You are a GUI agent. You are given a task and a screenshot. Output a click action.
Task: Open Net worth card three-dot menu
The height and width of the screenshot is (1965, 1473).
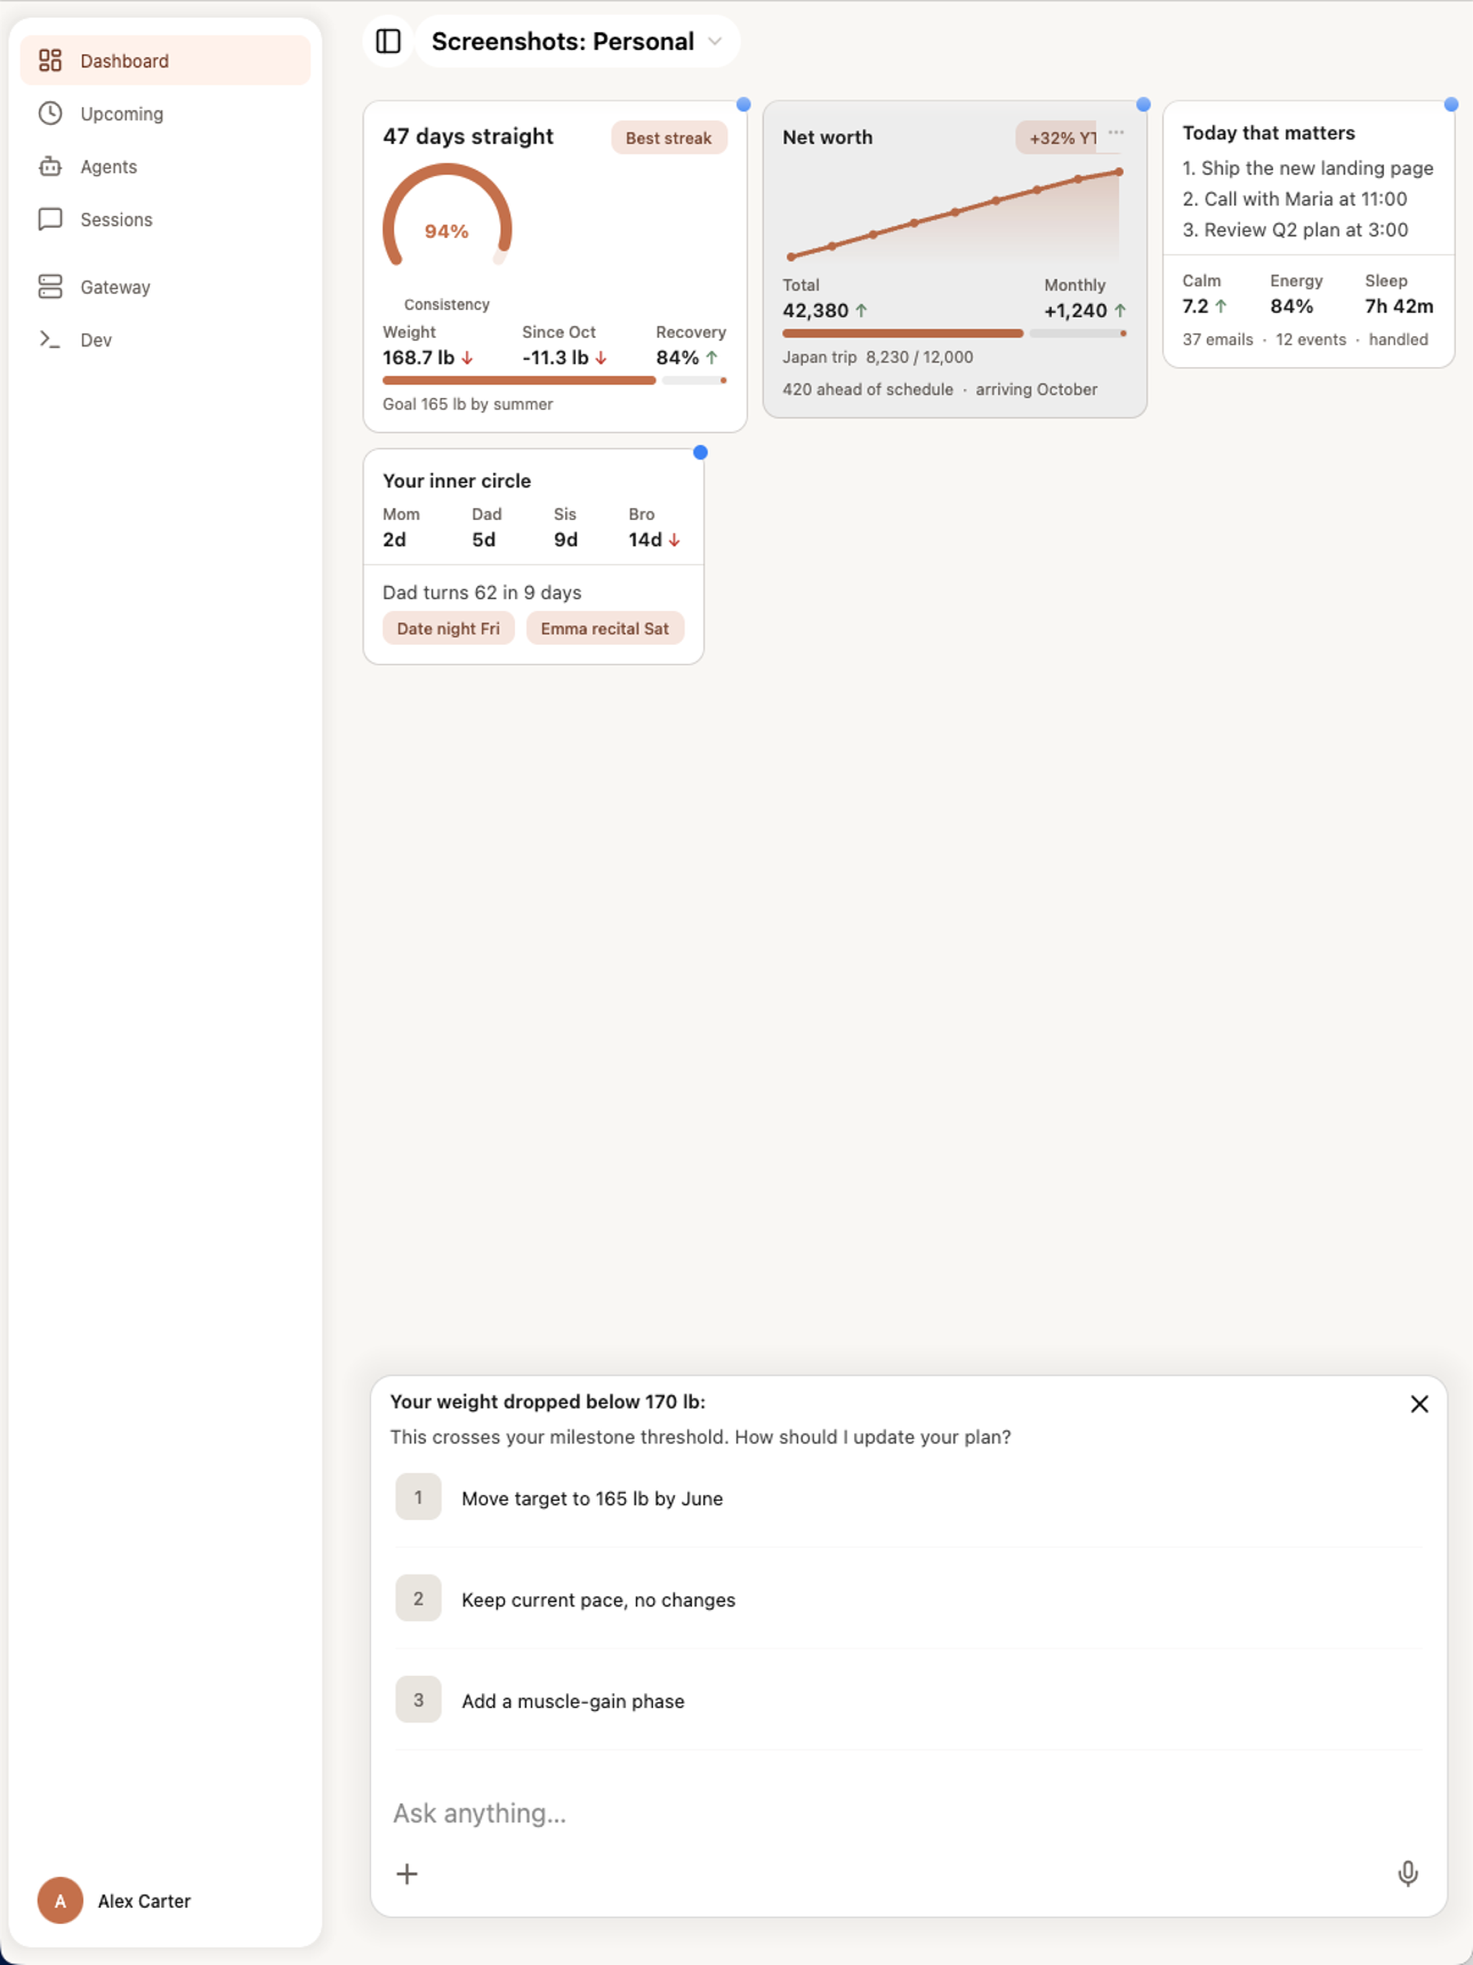[x=1116, y=132]
